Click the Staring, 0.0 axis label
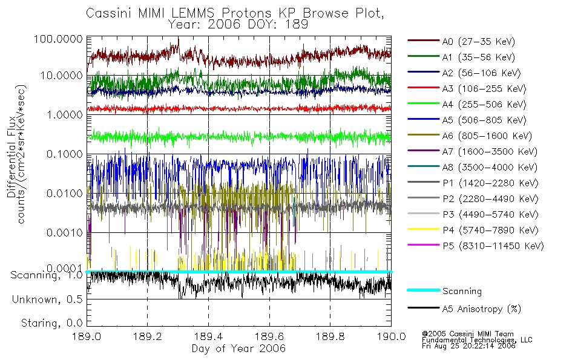575x363 pixels. click(x=52, y=323)
